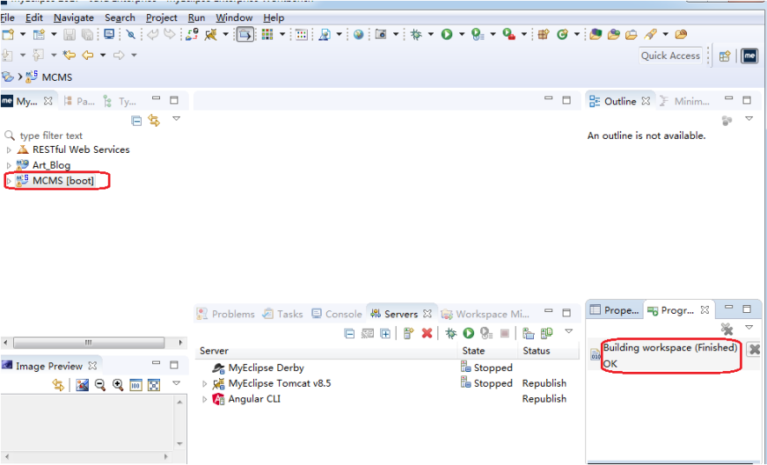
Task: Select the MyEclipse Derby server row
Action: [x=386, y=367]
